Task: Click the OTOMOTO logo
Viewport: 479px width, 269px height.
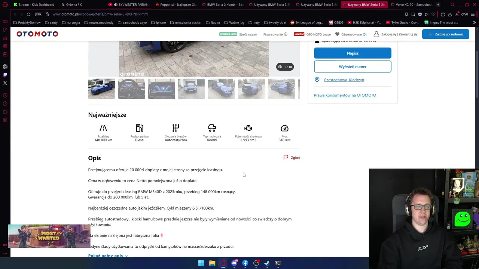Action: pyautogui.click(x=37, y=34)
